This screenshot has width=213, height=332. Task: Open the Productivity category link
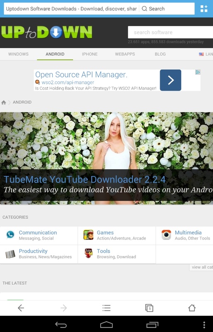33,251
